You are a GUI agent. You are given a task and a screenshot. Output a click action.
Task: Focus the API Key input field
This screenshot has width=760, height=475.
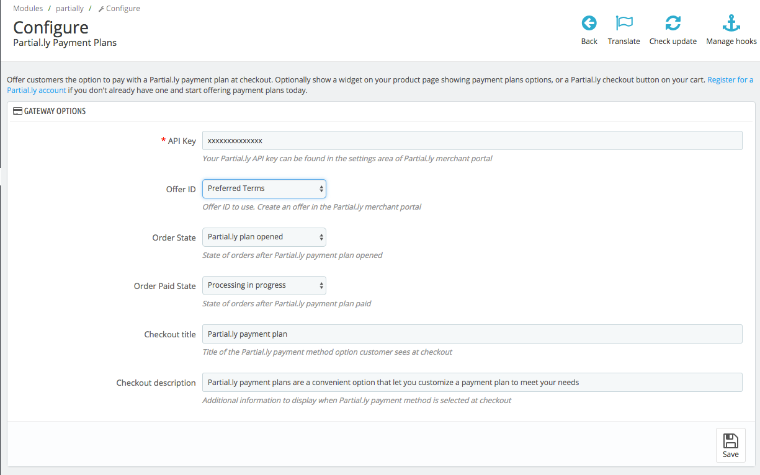(472, 140)
